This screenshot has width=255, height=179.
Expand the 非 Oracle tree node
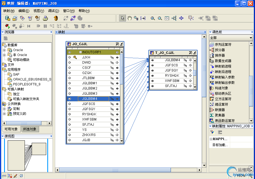pos(4,55)
